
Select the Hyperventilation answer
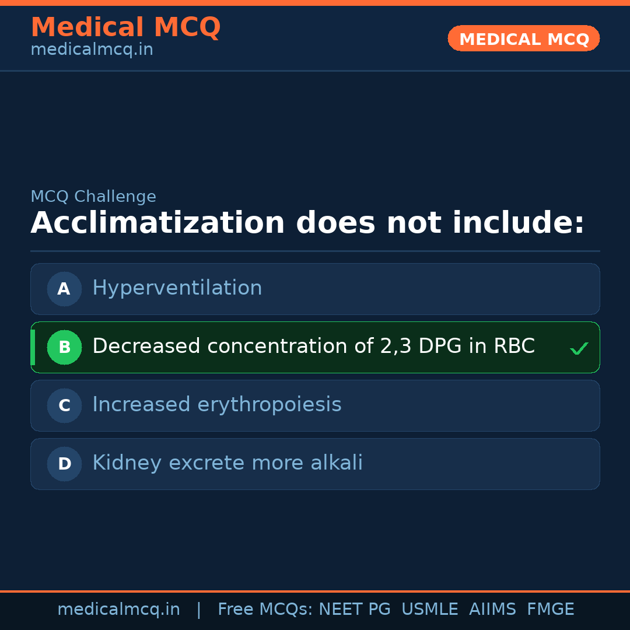[x=177, y=288]
